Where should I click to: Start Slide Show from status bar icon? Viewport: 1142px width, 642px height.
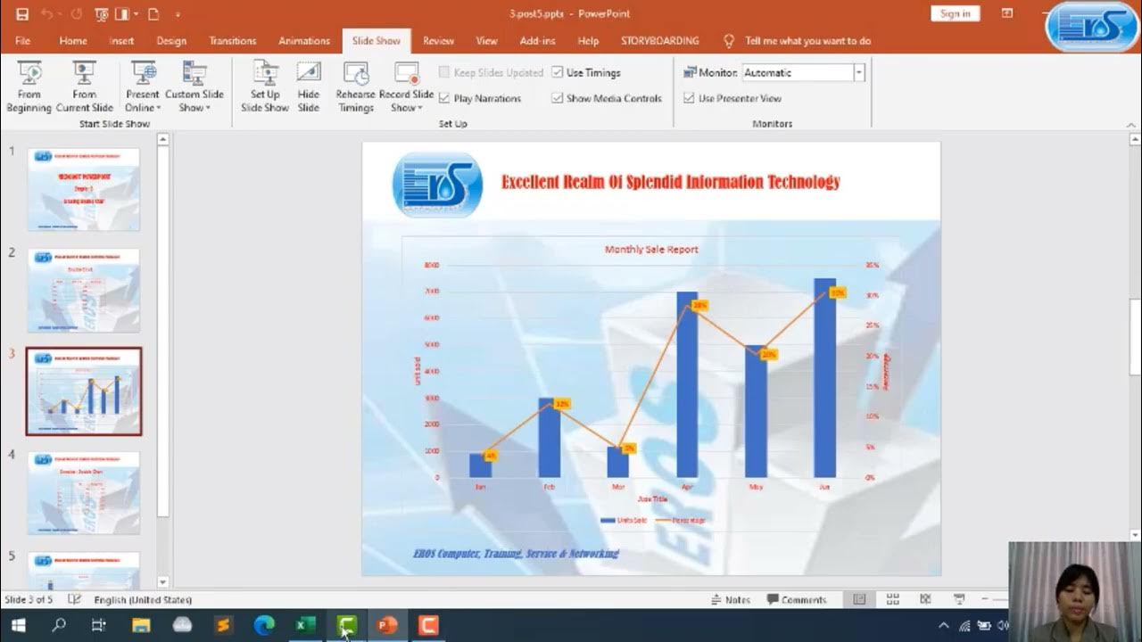pos(959,599)
